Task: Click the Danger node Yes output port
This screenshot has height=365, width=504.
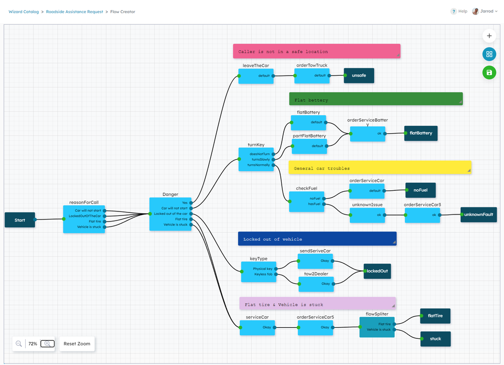Action: (x=191, y=203)
